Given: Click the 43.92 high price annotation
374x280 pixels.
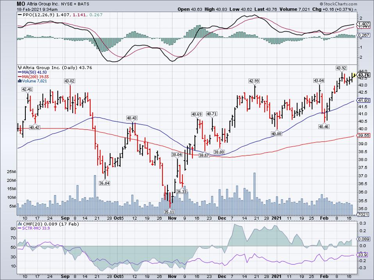Looking at the screenshot, I should click(341, 68).
